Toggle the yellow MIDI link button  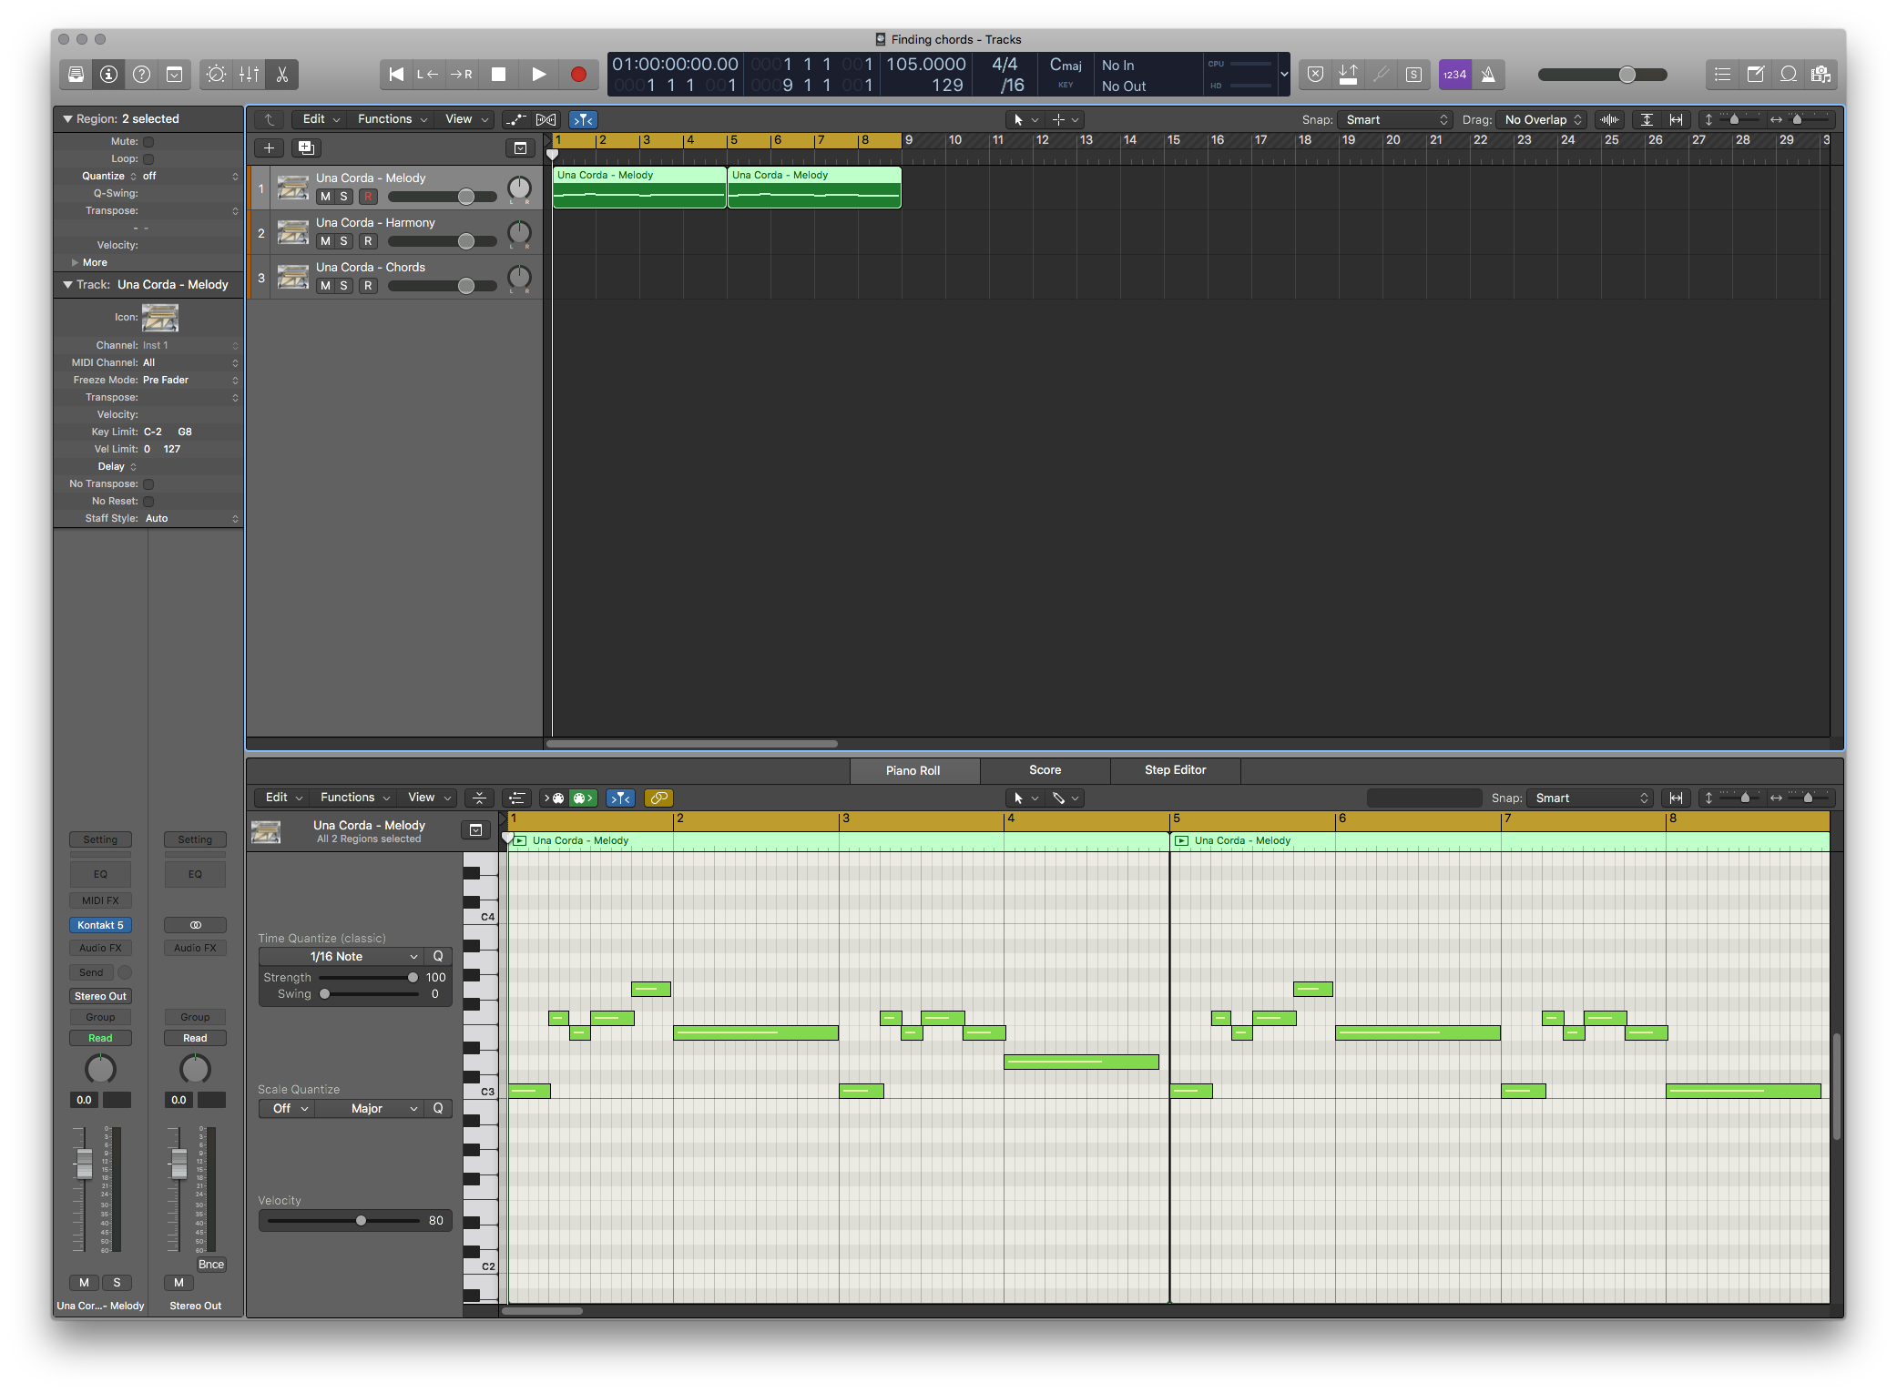point(658,798)
